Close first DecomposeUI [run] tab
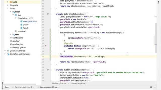 33,87
